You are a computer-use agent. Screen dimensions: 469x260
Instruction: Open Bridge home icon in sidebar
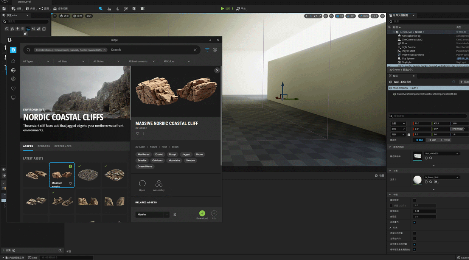point(13,61)
